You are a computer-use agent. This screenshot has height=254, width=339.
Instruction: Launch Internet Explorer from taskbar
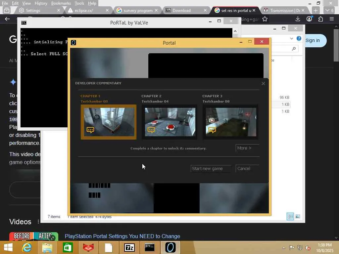tap(27, 247)
